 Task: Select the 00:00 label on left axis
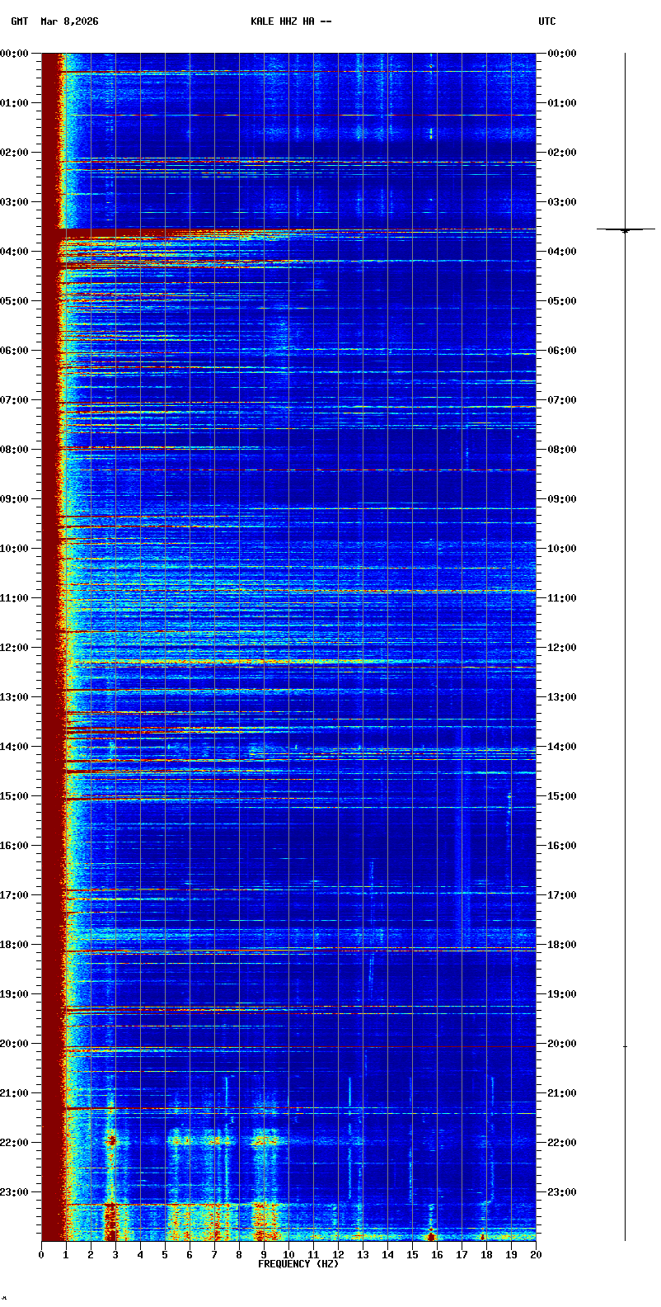pyautogui.click(x=14, y=54)
